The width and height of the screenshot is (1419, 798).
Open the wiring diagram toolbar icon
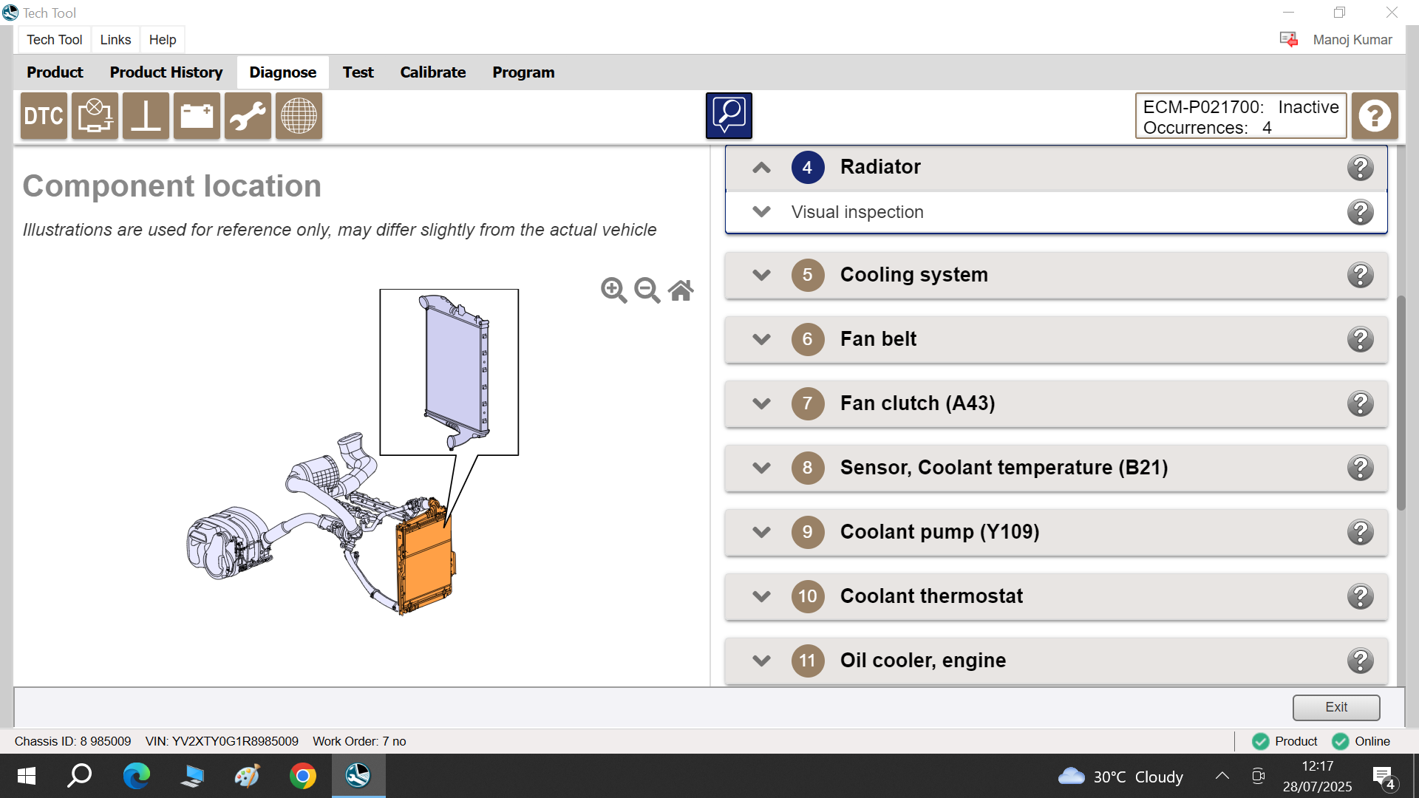(95, 116)
